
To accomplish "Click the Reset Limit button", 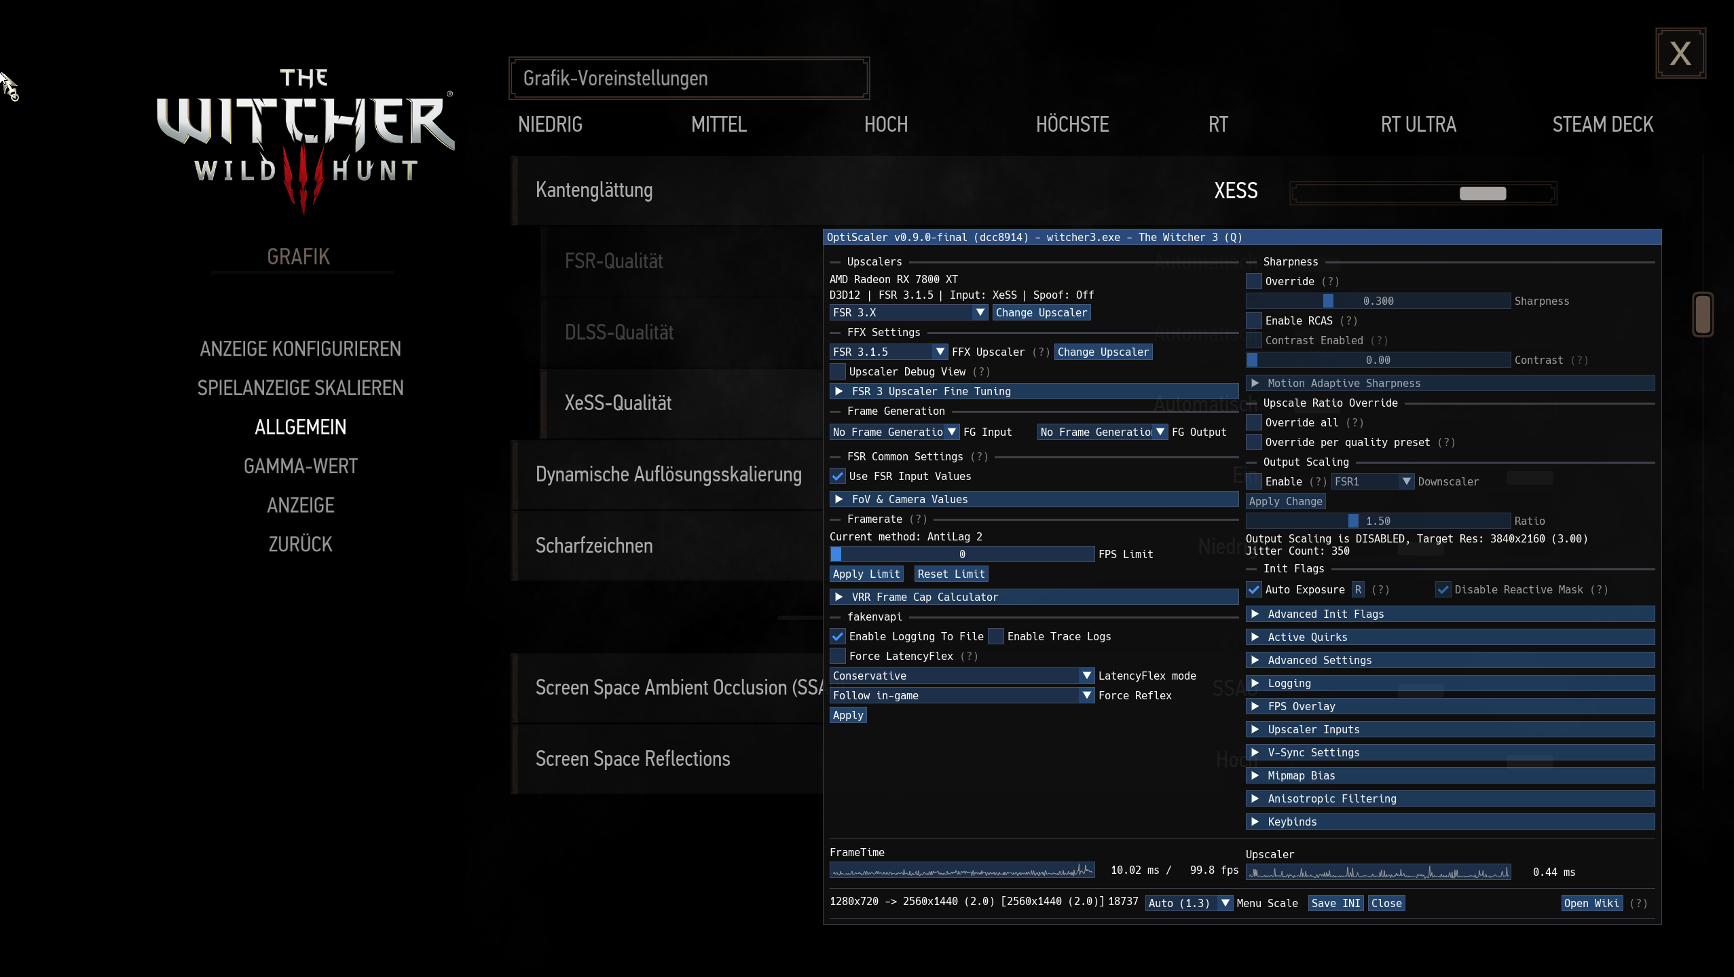I will [951, 574].
